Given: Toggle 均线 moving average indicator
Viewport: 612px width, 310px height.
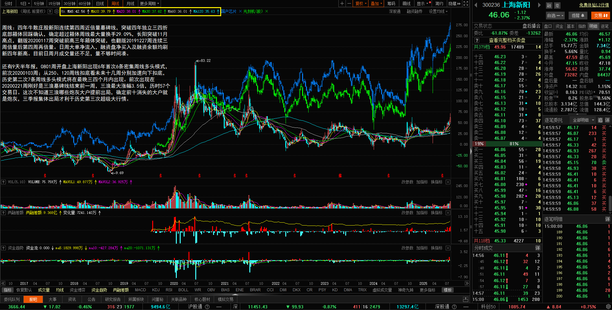Looking at the screenshot, I should (x=60, y=290).
